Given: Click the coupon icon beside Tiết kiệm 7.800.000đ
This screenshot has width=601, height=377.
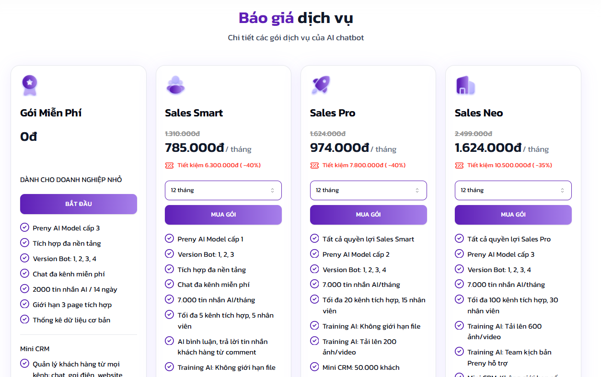Looking at the screenshot, I should [314, 165].
